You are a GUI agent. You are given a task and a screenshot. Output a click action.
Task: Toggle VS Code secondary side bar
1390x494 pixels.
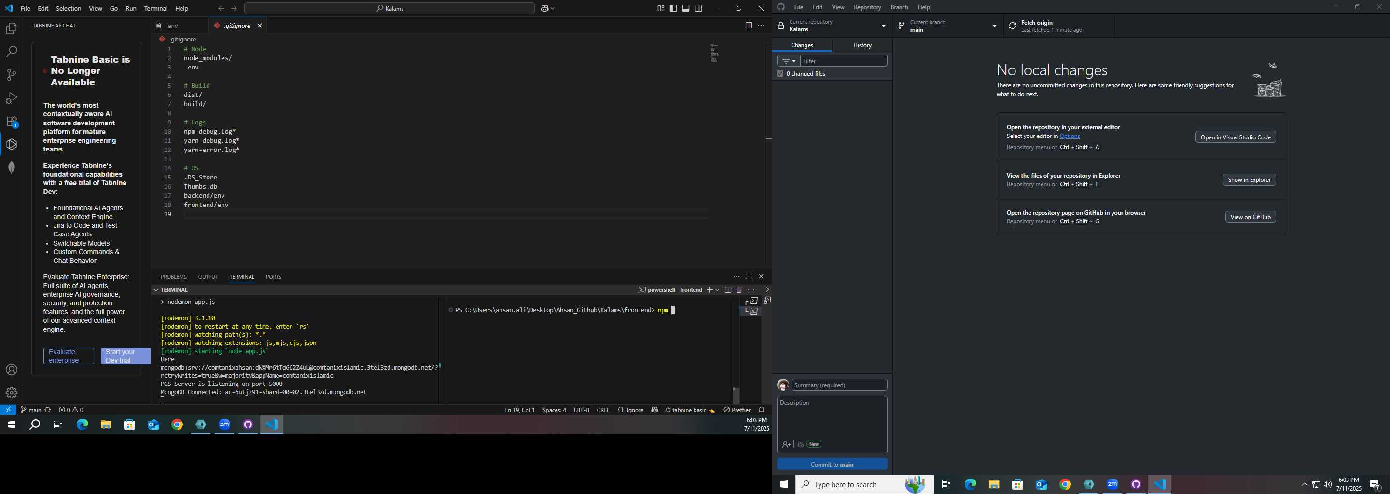pyautogui.click(x=699, y=9)
